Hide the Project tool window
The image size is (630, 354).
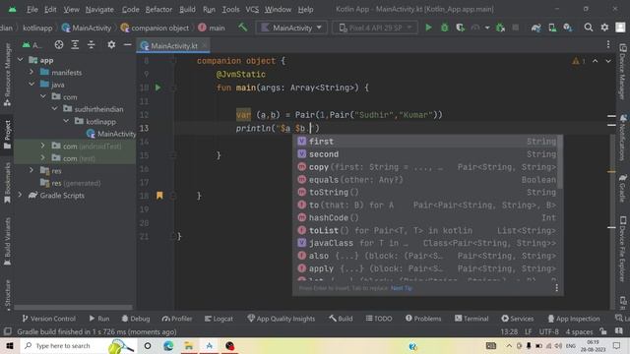pyautogui.click(x=127, y=45)
